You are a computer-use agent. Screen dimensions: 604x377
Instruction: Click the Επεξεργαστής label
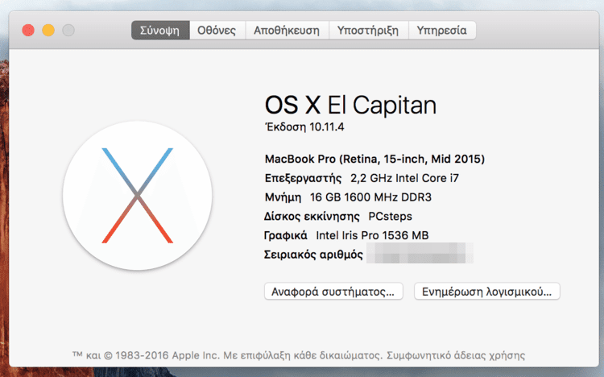pos(303,179)
